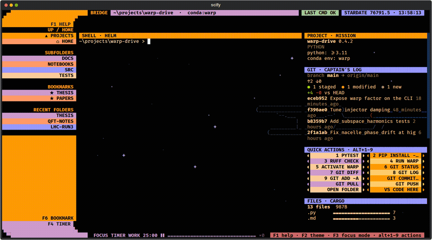Screen dimensions: 432x240
Task: Click the '13 files 987B' summary
Action: [327, 207]
